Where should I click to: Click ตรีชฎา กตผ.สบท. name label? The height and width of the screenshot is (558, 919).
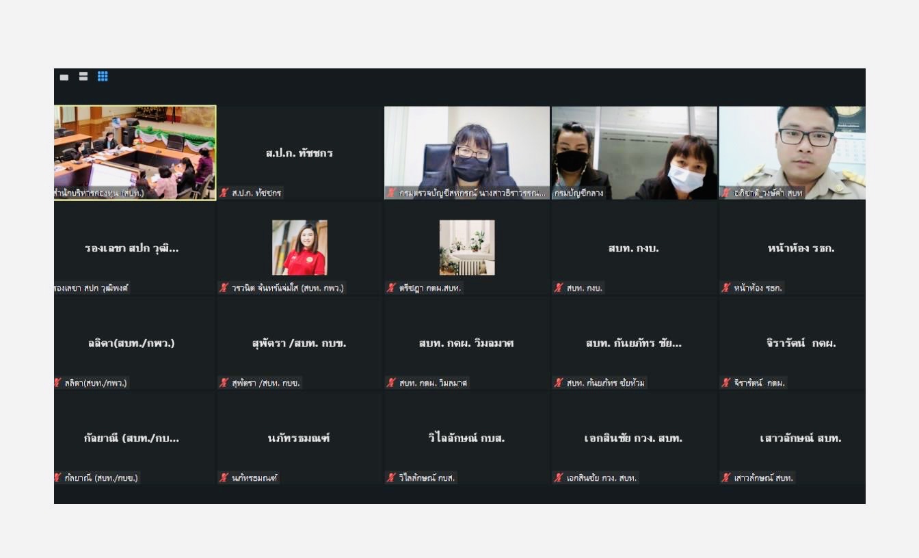coord(430,288)
